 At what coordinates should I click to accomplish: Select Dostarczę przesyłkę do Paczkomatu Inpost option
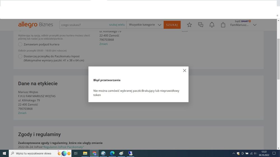pyautogui.click(x=20, y=56)
